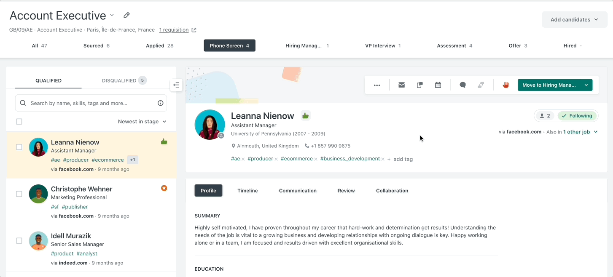This screenshot has height=277, width=613.
Task: Click Idell Murazik's avatar
Action: point(38,241)
